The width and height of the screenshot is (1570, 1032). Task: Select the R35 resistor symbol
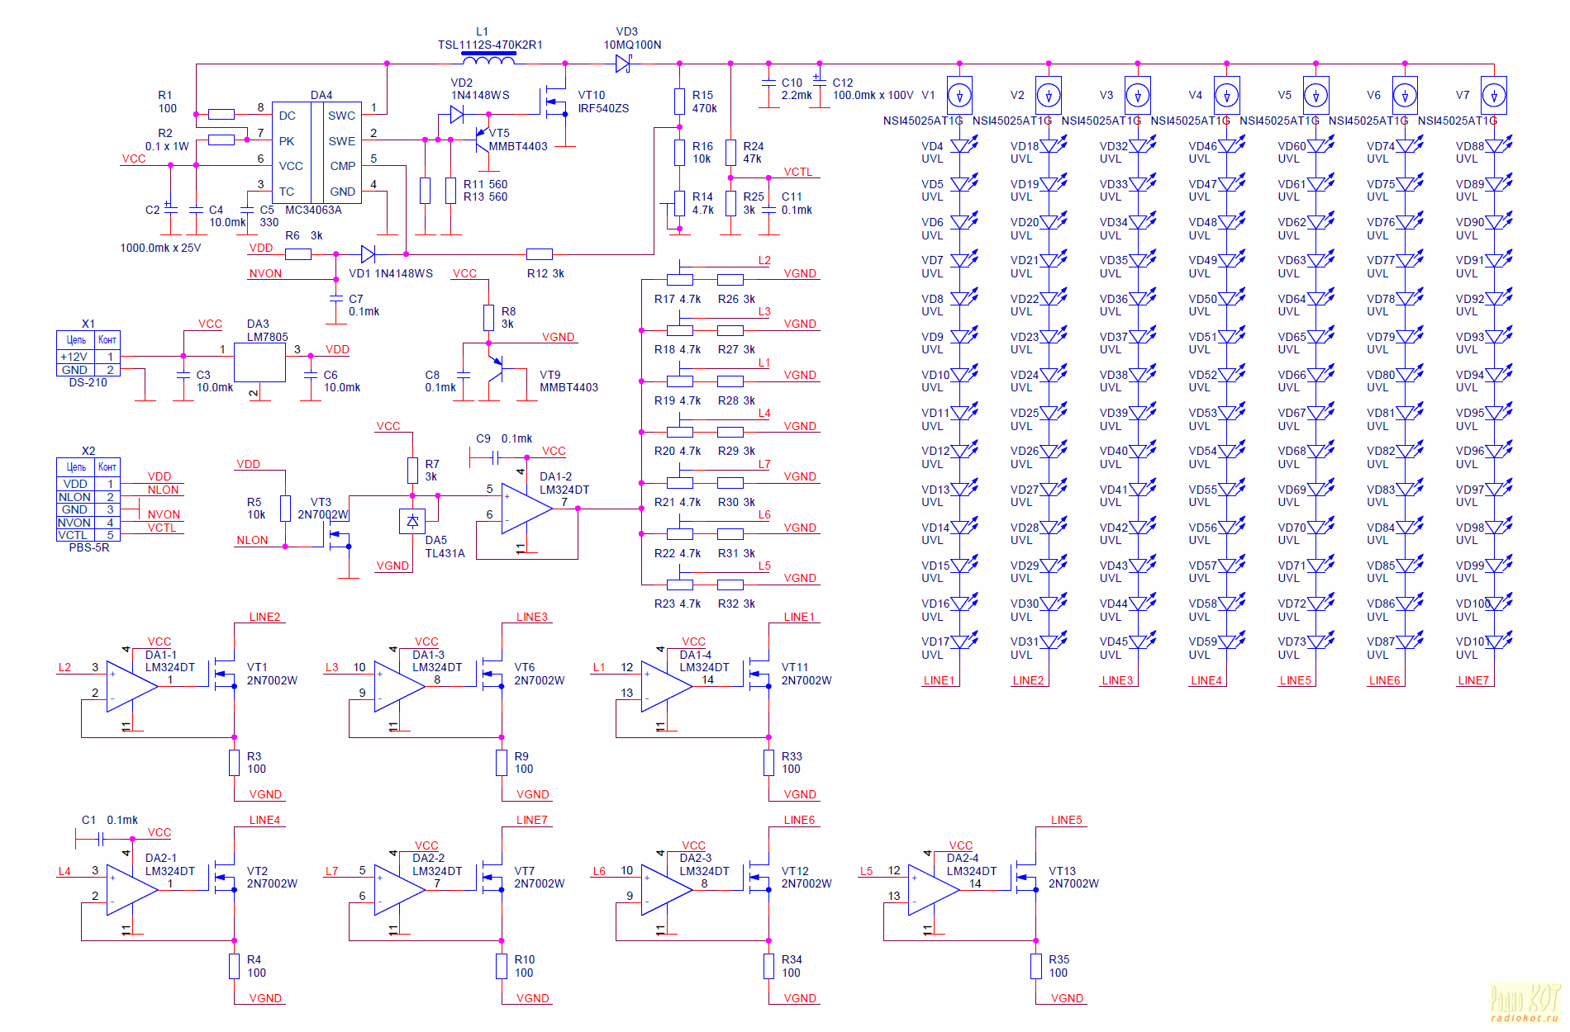(x=1036, y=967)
